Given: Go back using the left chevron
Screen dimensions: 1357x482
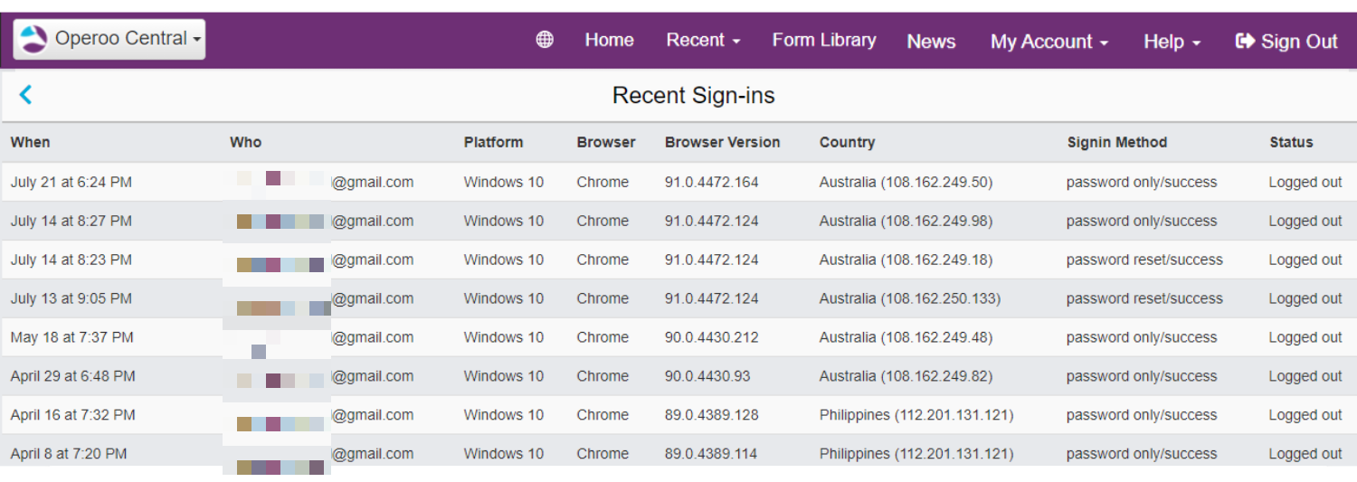Looking at the screenshot, I should pos(25,94).
